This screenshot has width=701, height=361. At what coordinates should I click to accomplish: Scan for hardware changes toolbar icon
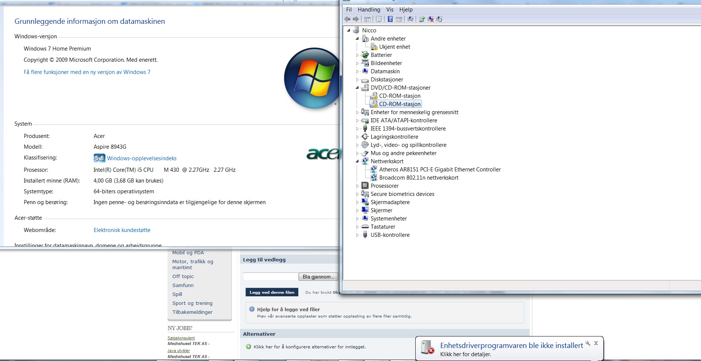click(410, 19)
